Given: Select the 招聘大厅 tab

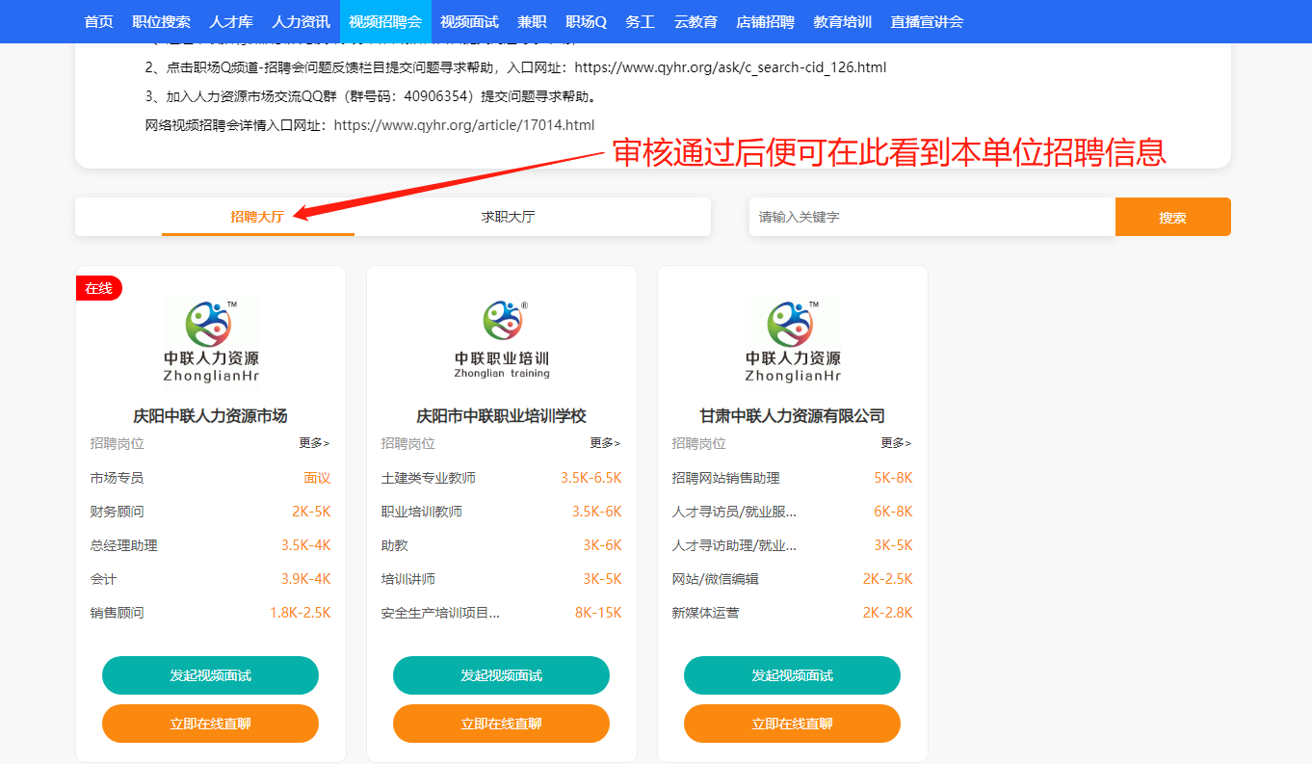Looking at the screenshot, I should click(257, 217).
